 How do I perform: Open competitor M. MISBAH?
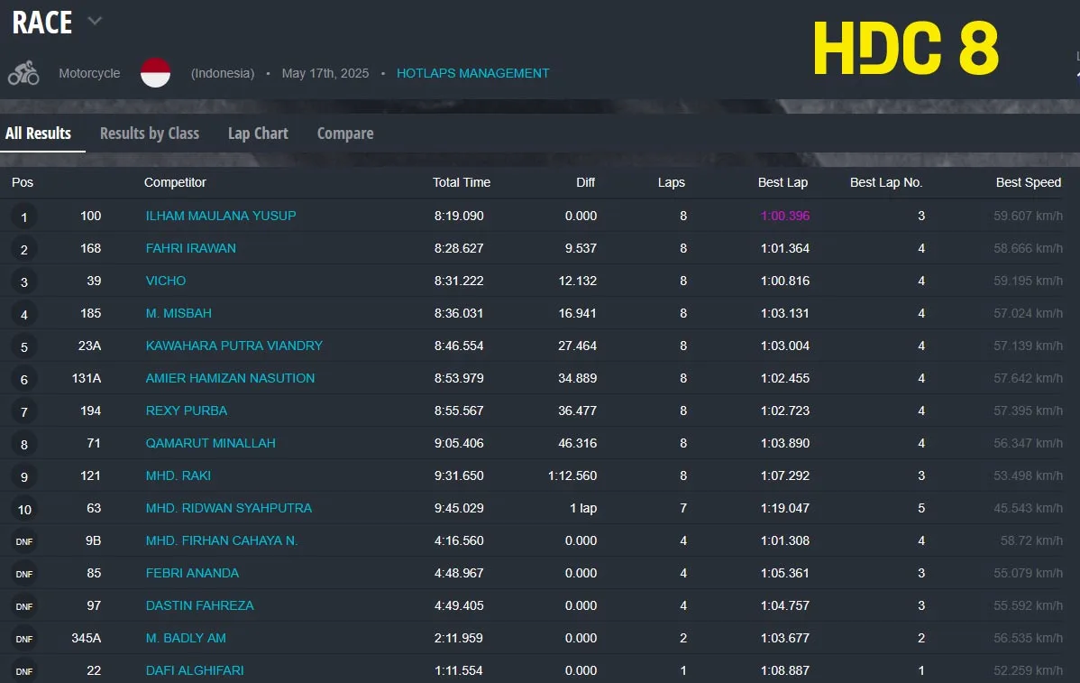click(x=178, y=313)
